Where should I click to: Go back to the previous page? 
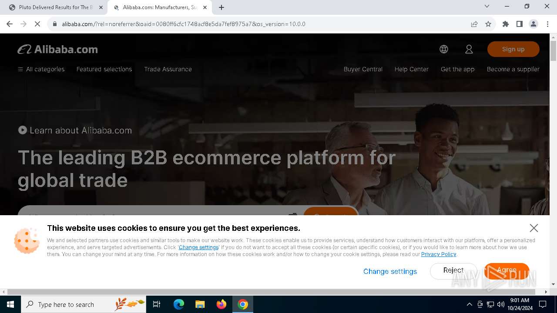pyautogui.click(x=10, y=24)
